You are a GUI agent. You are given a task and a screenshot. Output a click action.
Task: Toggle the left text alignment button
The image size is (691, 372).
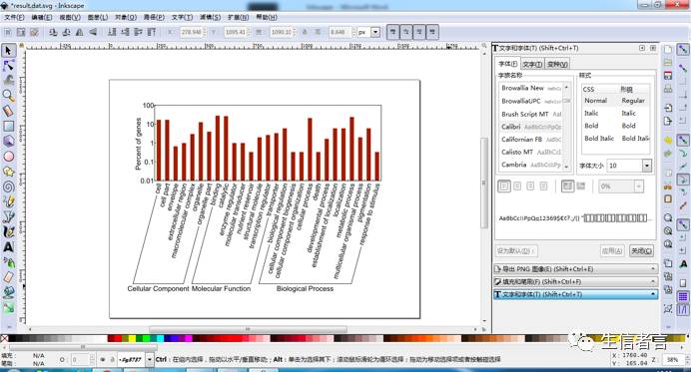[504, 186]
